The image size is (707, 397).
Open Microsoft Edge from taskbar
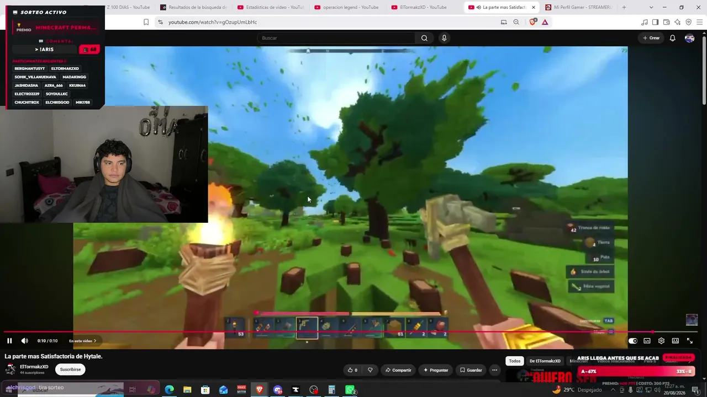tap(169, 390)
